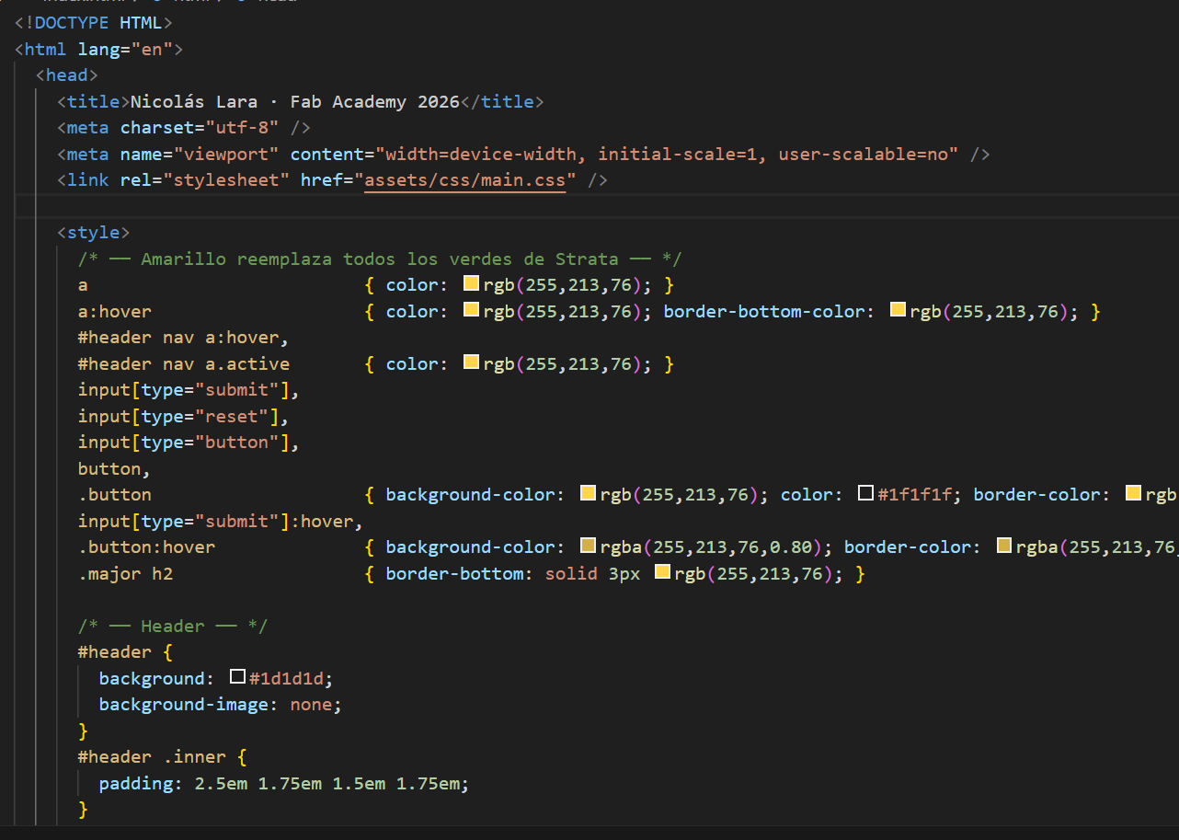Click the a:hover color property swatch
Viewport: 1179px width, 840px height.
click(471, 311)
